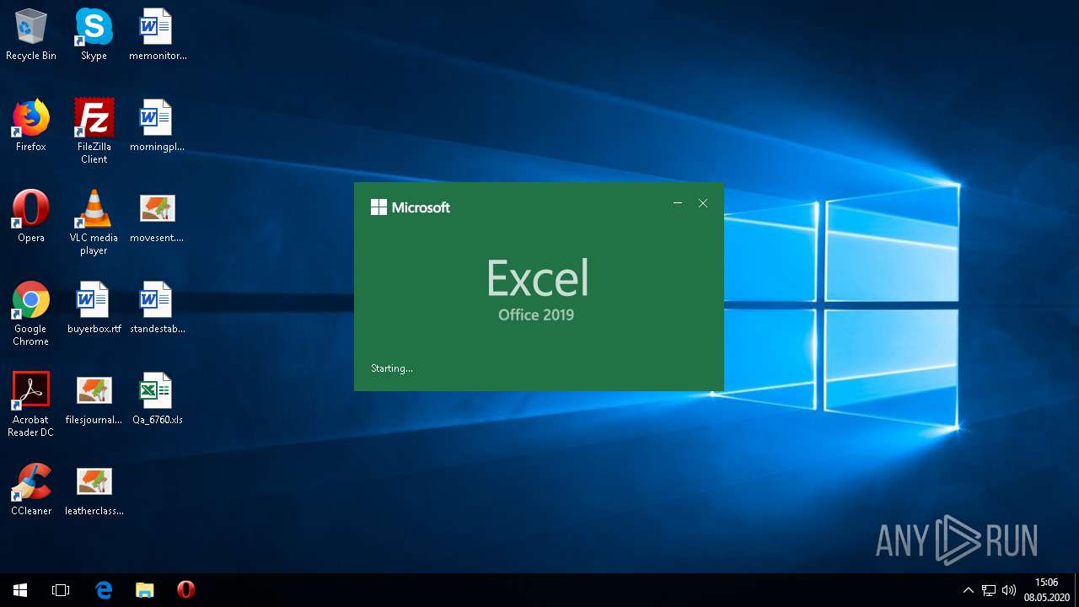Select VLC media player shortcut
1079x607 pixels.
94,223
